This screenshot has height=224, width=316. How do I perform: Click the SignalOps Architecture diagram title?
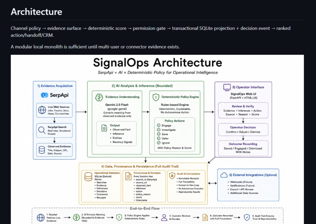(158, 63)
